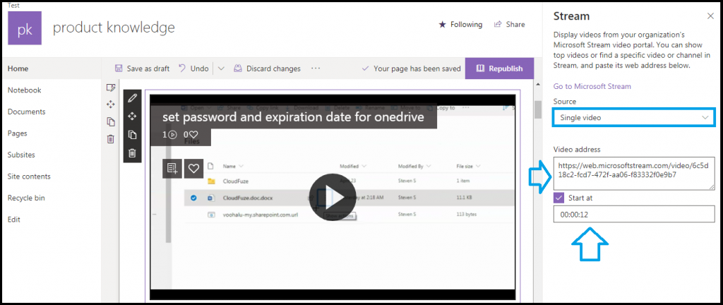This screenshot has width=723, height=305.
Task: Toggle the Start at checkbox
Action: click(559, 198)
